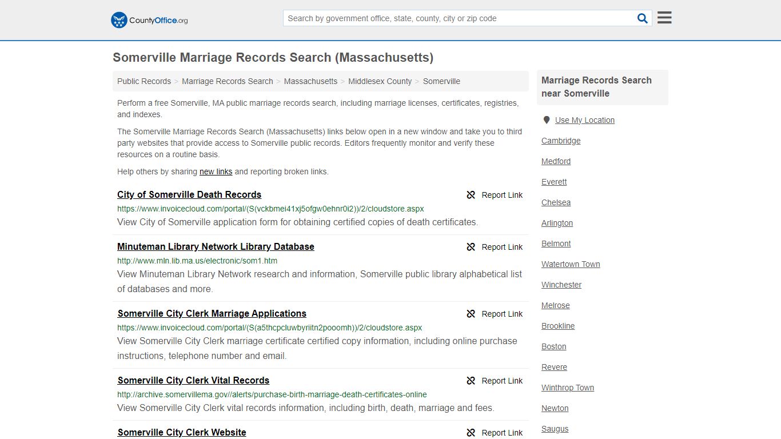Screen dimensions: 781x439
Task: Click broken-link icon for Marriage Applications
Action: (x=471, y=314)
